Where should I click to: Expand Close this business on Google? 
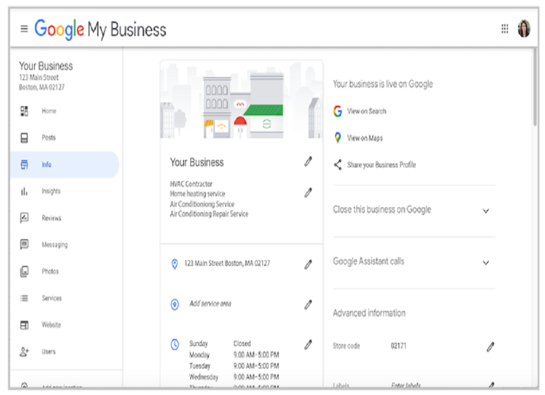pos(486,211)
